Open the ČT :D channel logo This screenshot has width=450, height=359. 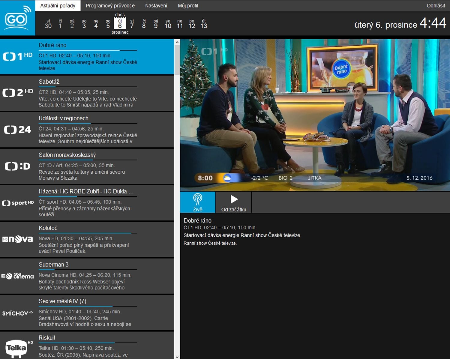18,166
